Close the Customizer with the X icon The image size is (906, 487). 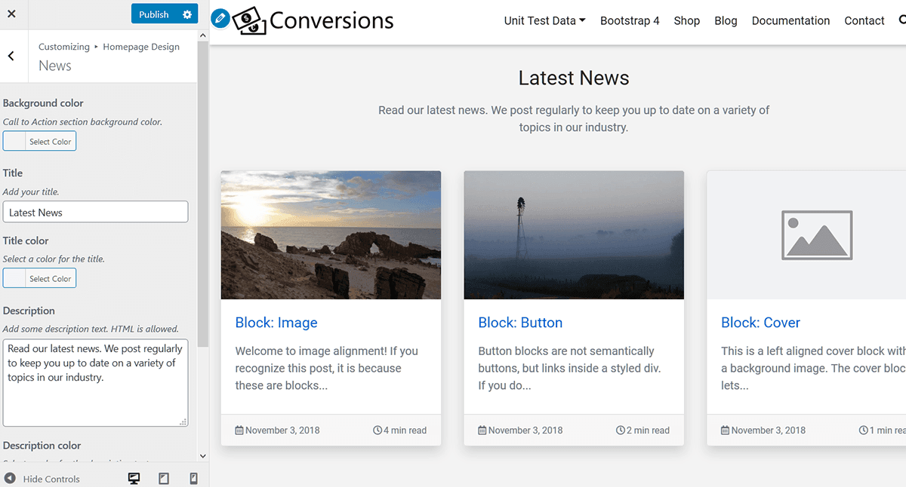[11, 14]
